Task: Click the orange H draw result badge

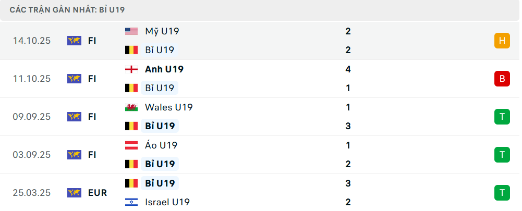Action: click(x=502, y=40)
